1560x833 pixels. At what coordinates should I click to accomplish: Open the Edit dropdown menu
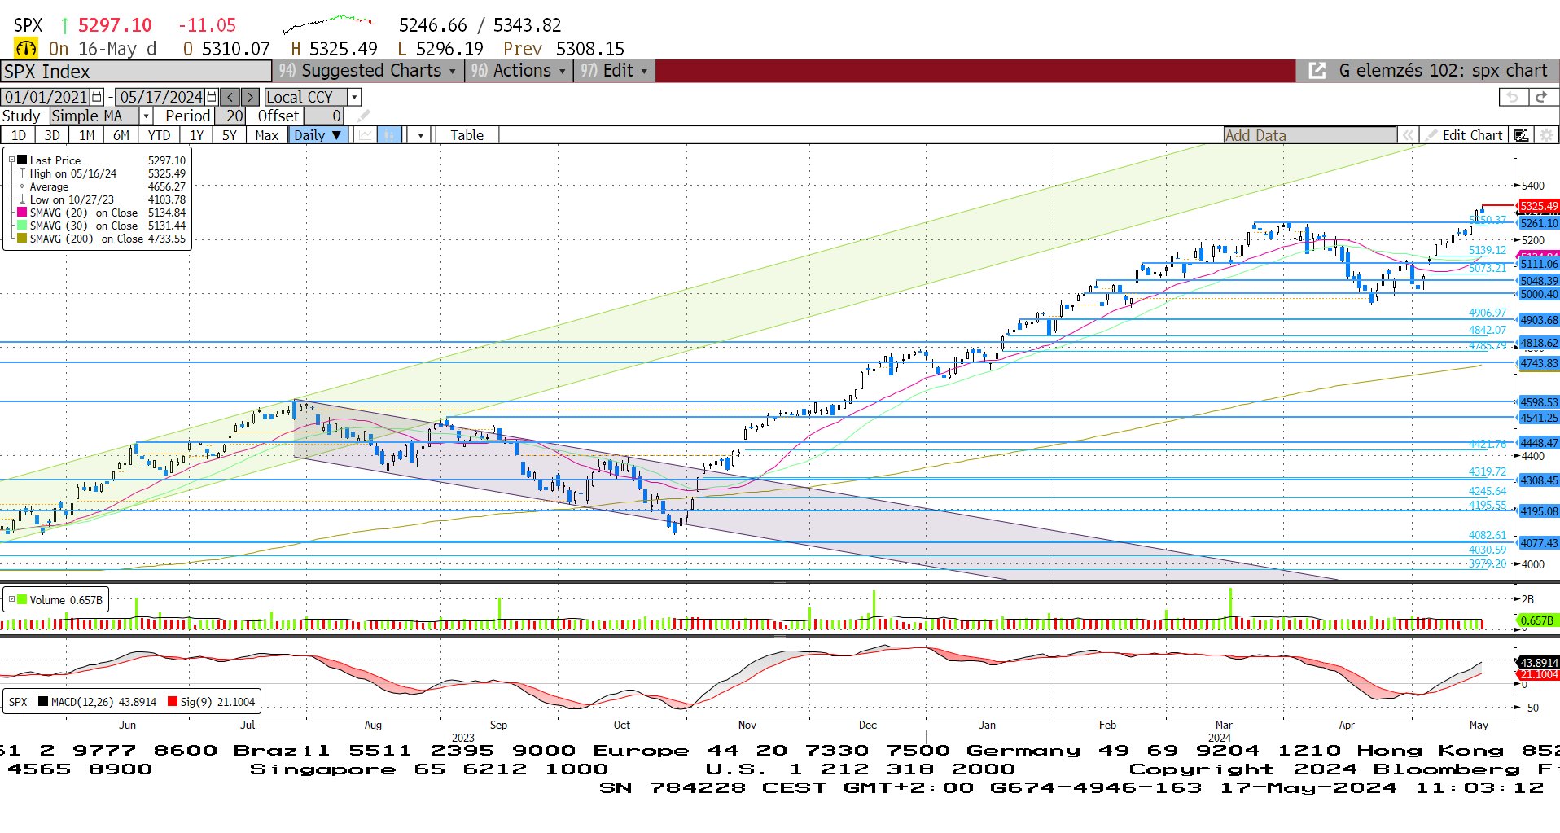coord(613,71)
